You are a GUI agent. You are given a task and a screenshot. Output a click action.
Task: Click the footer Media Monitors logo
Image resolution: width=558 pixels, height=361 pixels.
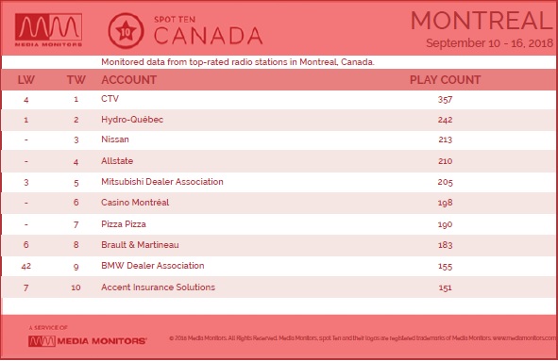pos(87,341)
